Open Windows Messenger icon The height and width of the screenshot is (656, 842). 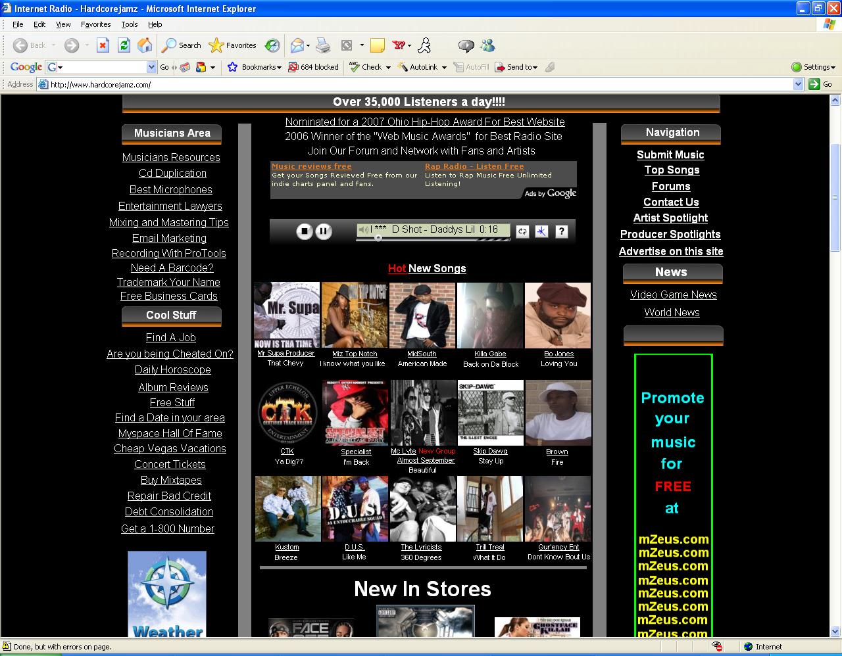pyautogui.click(x=487, y=45)
